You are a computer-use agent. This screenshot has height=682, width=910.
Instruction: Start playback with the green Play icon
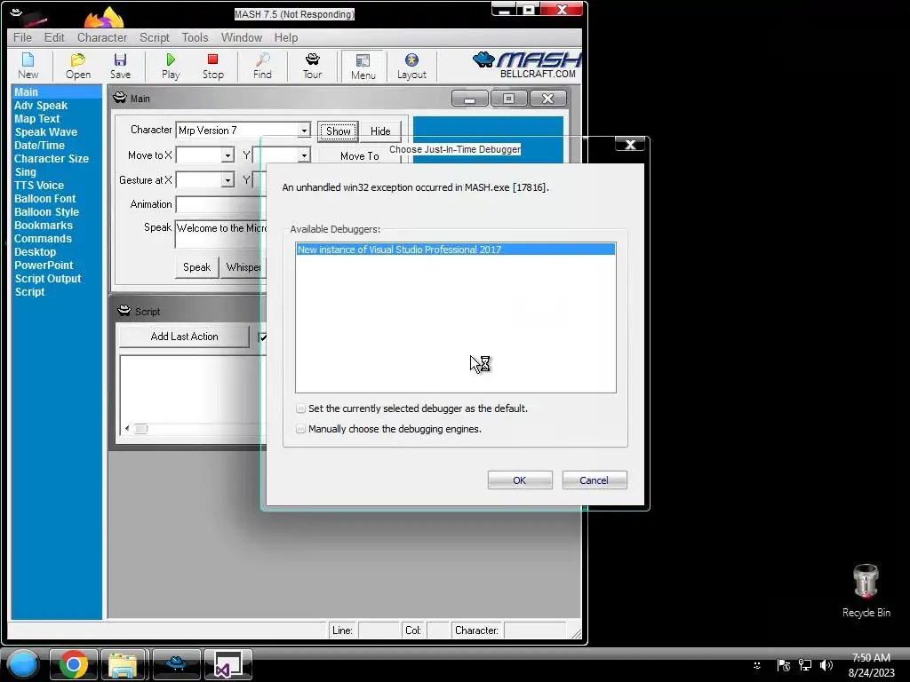pos(171,66)
